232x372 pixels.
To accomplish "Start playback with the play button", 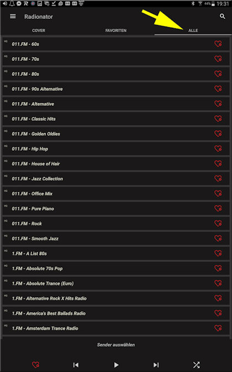I will 116,365.
